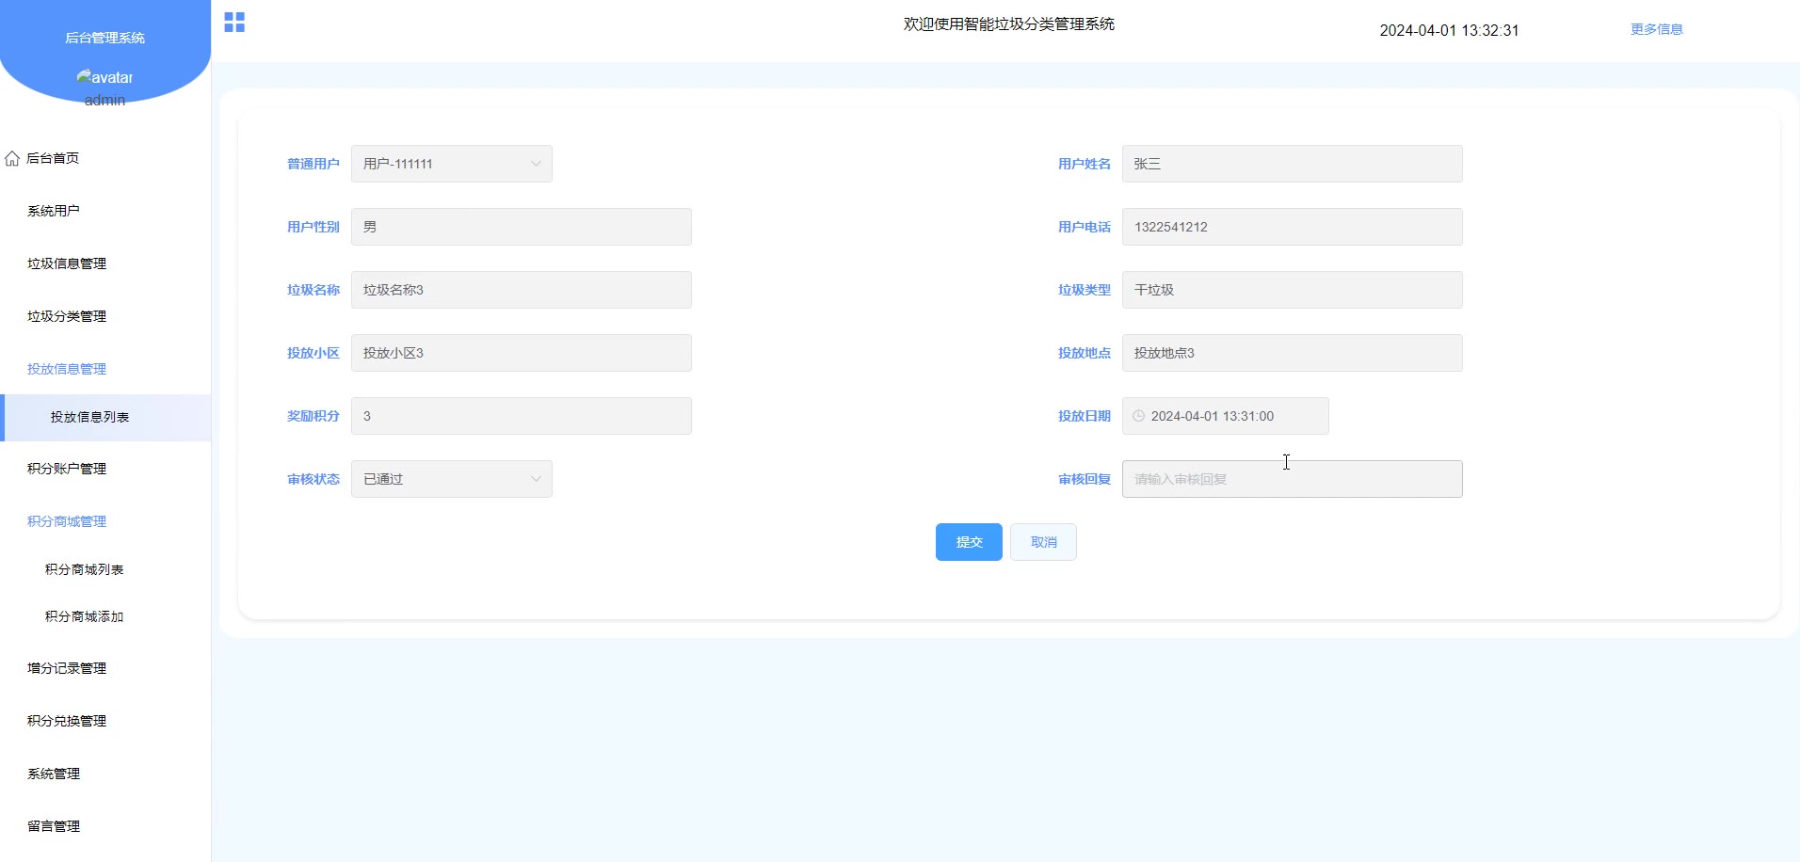
Task: Click the avatar image in sidebar header
Action: 104,77
